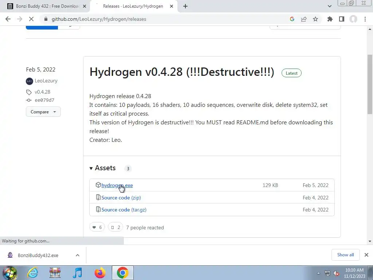373x280 pixels.
Task: Open WinRAR taskbar icon
Action: [x=55, y=273]
